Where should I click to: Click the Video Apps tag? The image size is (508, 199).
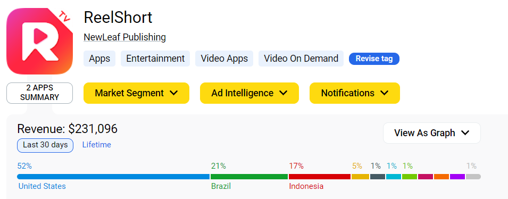point(224,59)
